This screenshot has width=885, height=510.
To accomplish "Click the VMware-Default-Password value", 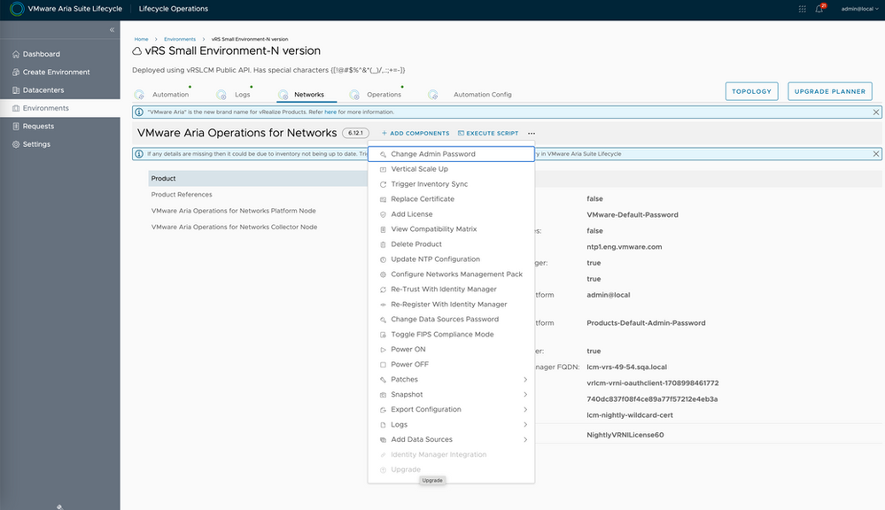I will (x=633, y=215).
